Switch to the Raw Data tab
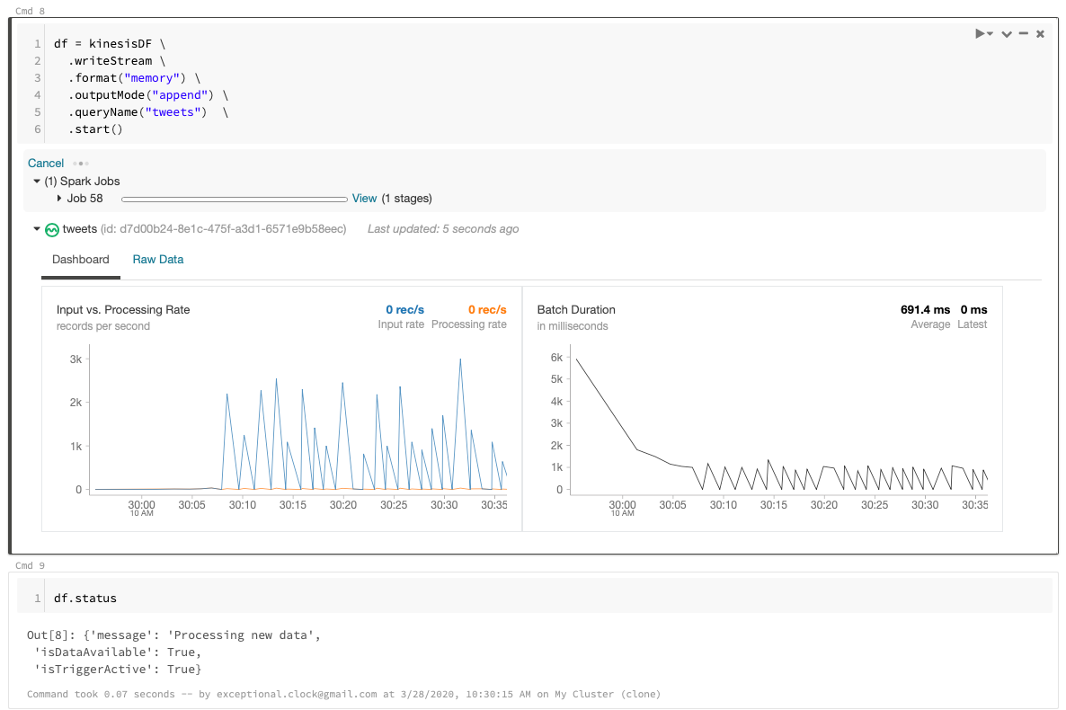 pyautogui.click(x=157, y=260)
